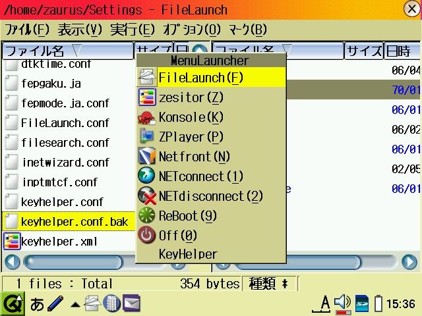Click the 15:36 clock
Viewport: 422px width, 316px height.
(401, 304)
